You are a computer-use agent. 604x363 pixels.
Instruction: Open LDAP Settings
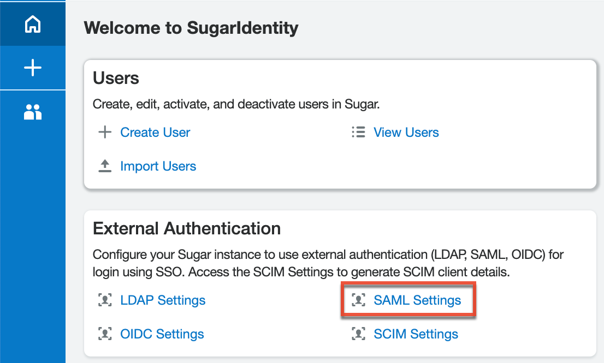(x=163, y=300)
